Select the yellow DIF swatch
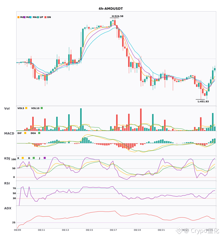The width and height of the screenshot is (221, 237). [x=25, y=133]
